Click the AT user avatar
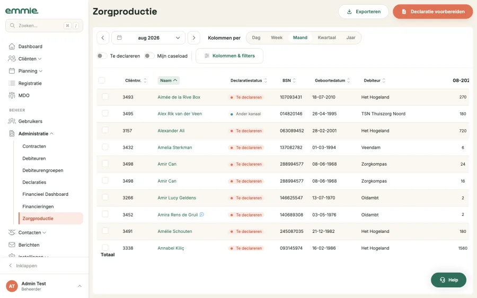Screen dimensions: 477x298 point(12,286)
